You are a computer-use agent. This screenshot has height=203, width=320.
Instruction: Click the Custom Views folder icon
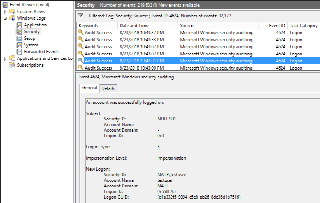12,12
